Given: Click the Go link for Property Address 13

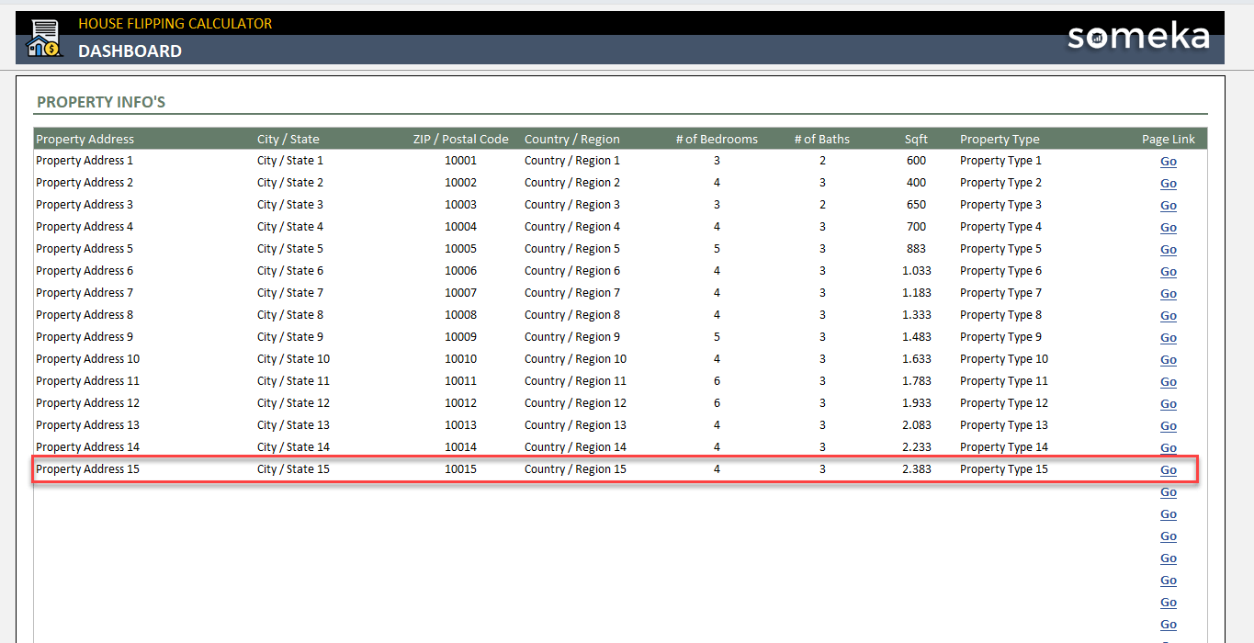Looking at the screenshot, I should coord(1168,426).
